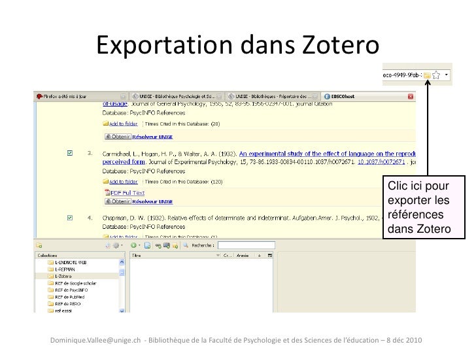Switch to UNIGE Bibliothèque Psychologie tab
476x357 pixels.
tap(177, 96)
